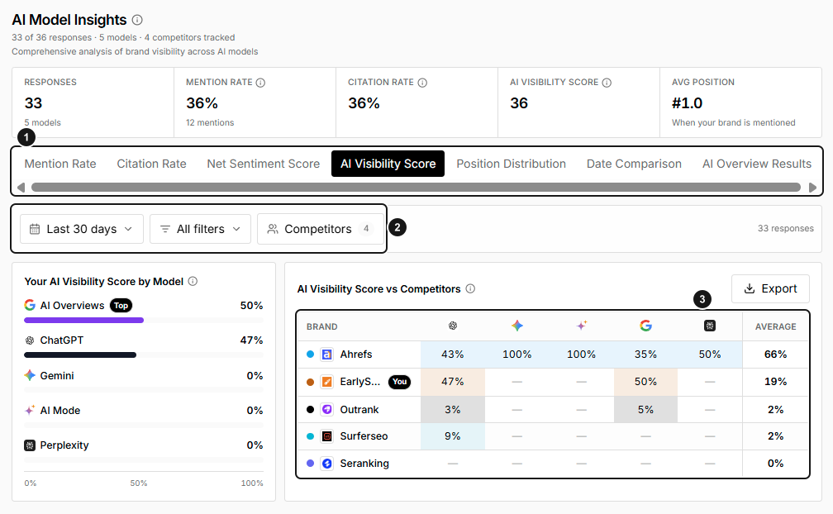833x514 pixels.
Task: Click the Google icon in table header
Action: 645,326
